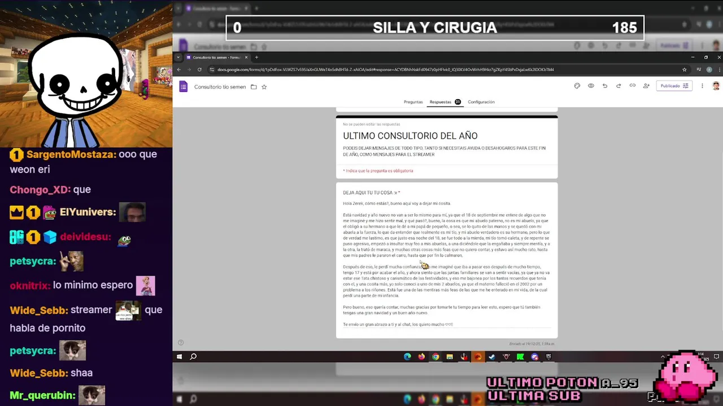Click deividesu username in chat
The image size is (723, 406).
click(85, 237)
